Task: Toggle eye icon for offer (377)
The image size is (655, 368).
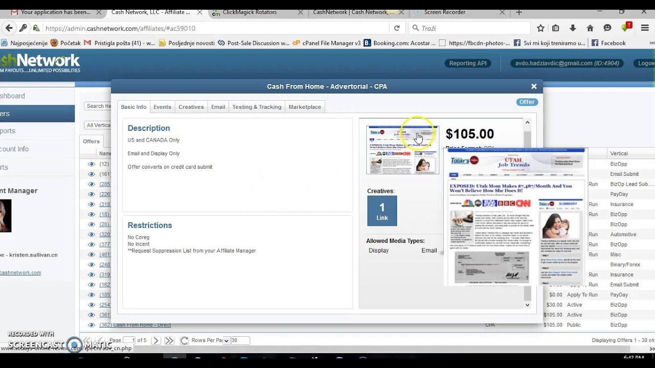Action: pyautogui.click(x=92, y=244)
